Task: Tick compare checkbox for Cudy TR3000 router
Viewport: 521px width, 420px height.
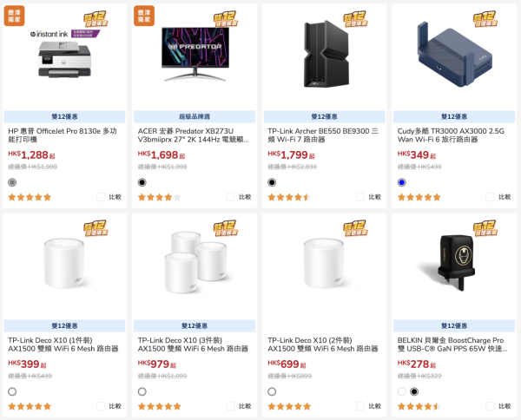Action: point(490,197)
